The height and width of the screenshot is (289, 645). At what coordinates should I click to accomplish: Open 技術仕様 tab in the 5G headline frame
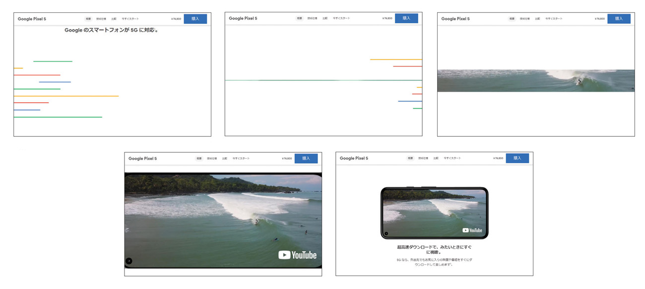(x=101, y=19)
